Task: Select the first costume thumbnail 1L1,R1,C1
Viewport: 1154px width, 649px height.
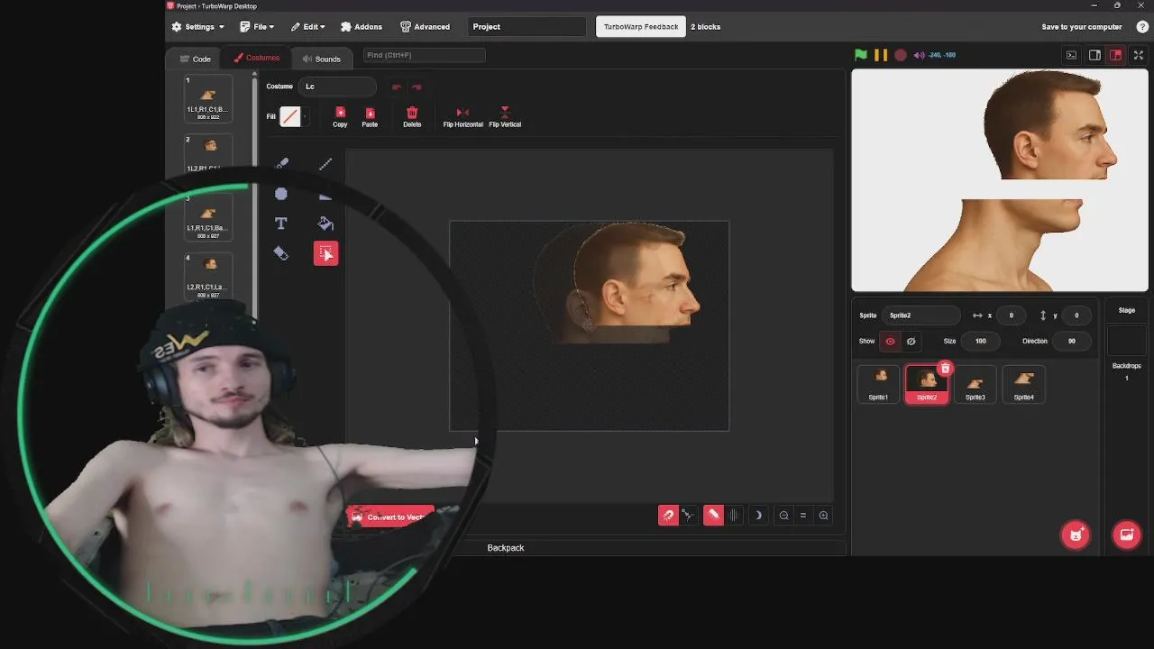Action: pos(208,99)
